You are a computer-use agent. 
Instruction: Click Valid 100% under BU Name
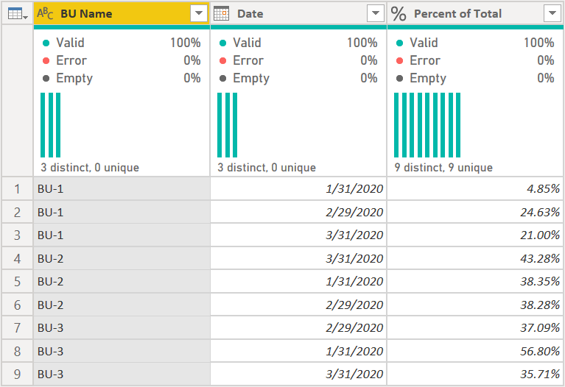tap(122, 43)
